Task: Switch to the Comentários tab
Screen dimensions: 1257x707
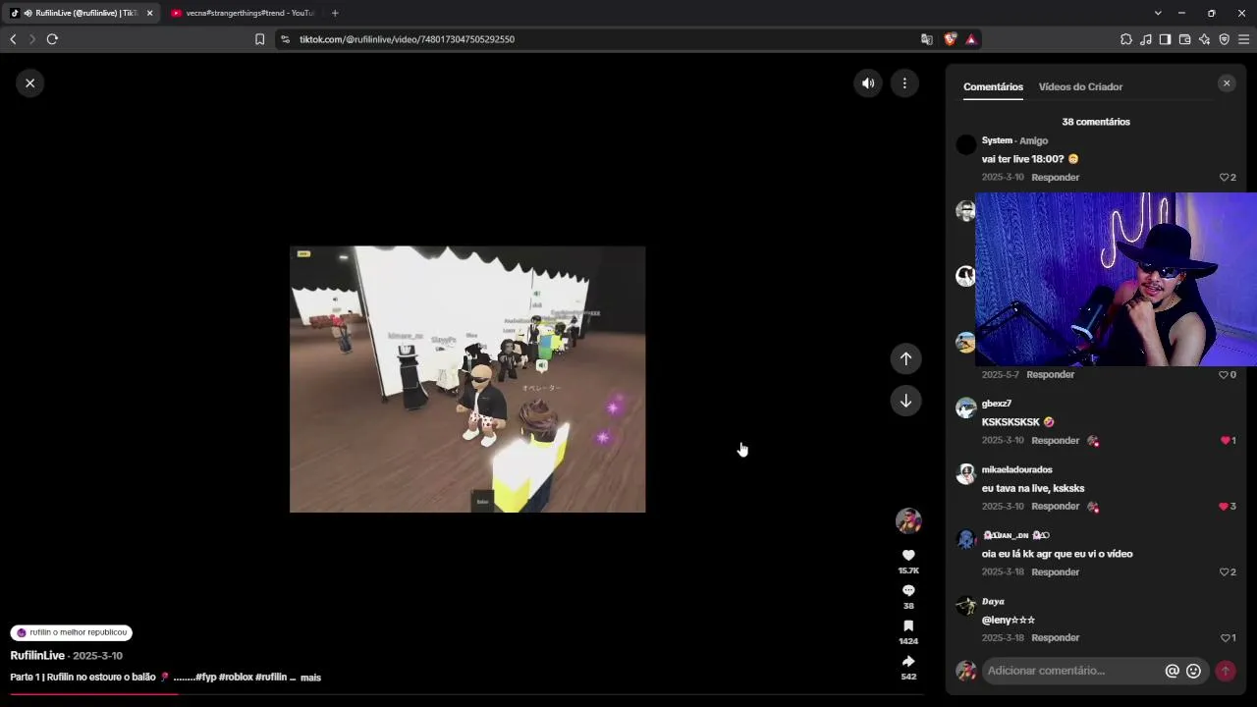Action: point(993,86)
